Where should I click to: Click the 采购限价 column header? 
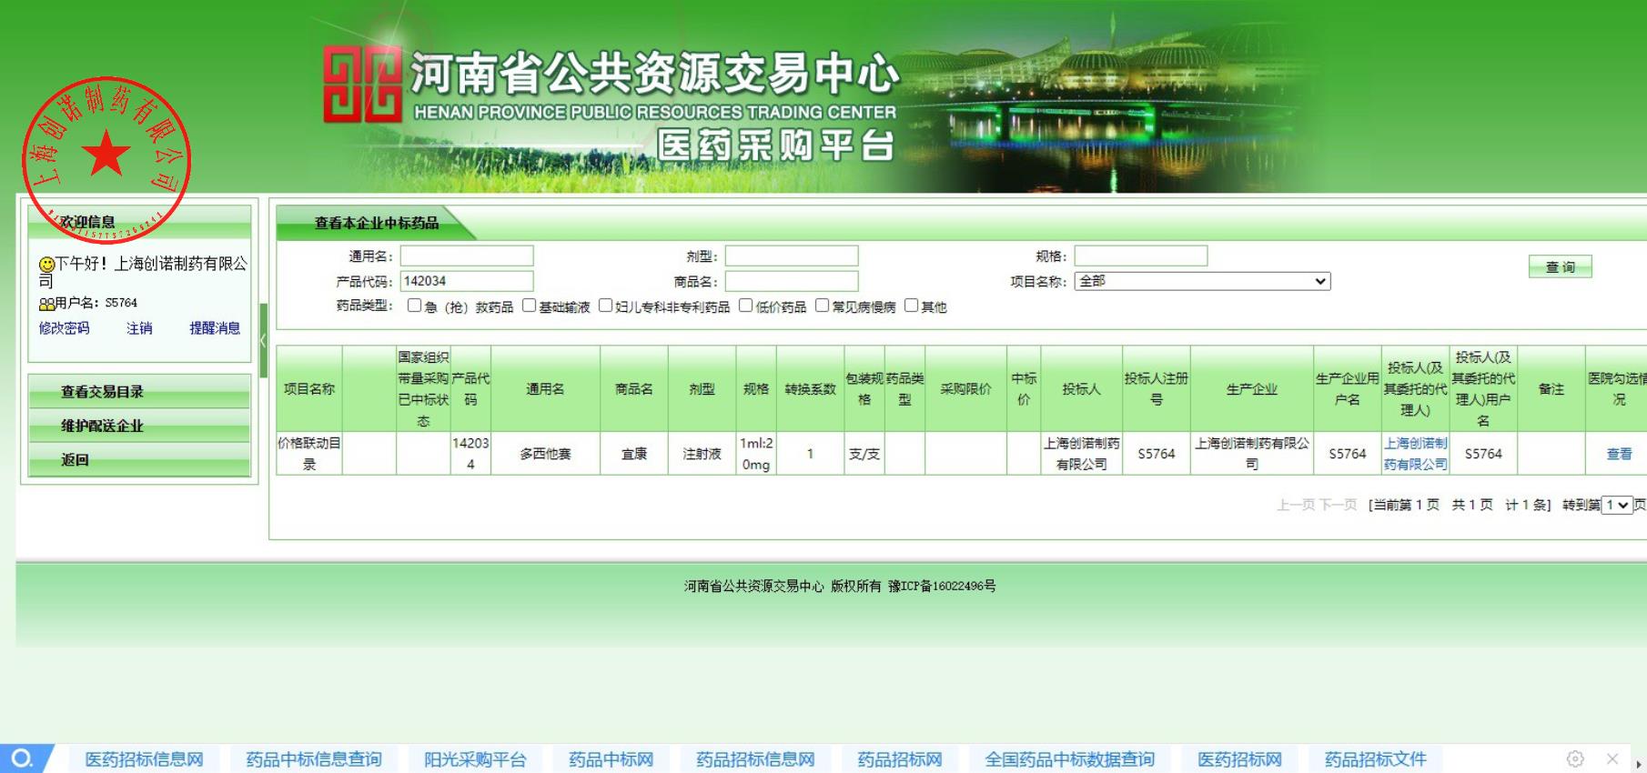coord(966,389)
